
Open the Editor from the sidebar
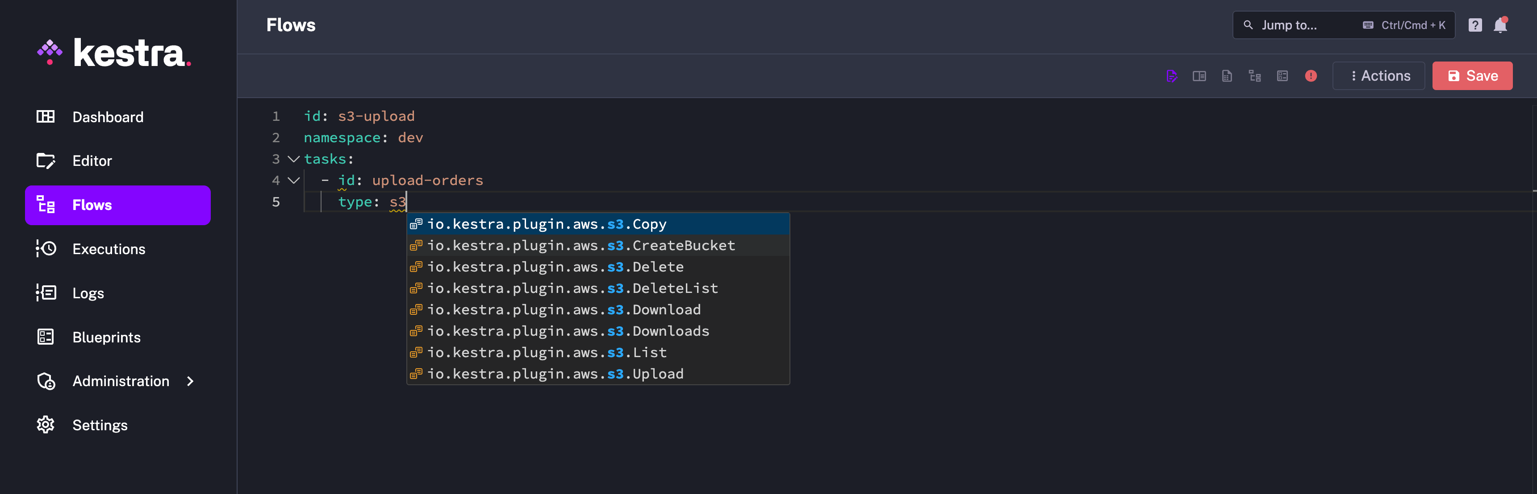point(92,161)
